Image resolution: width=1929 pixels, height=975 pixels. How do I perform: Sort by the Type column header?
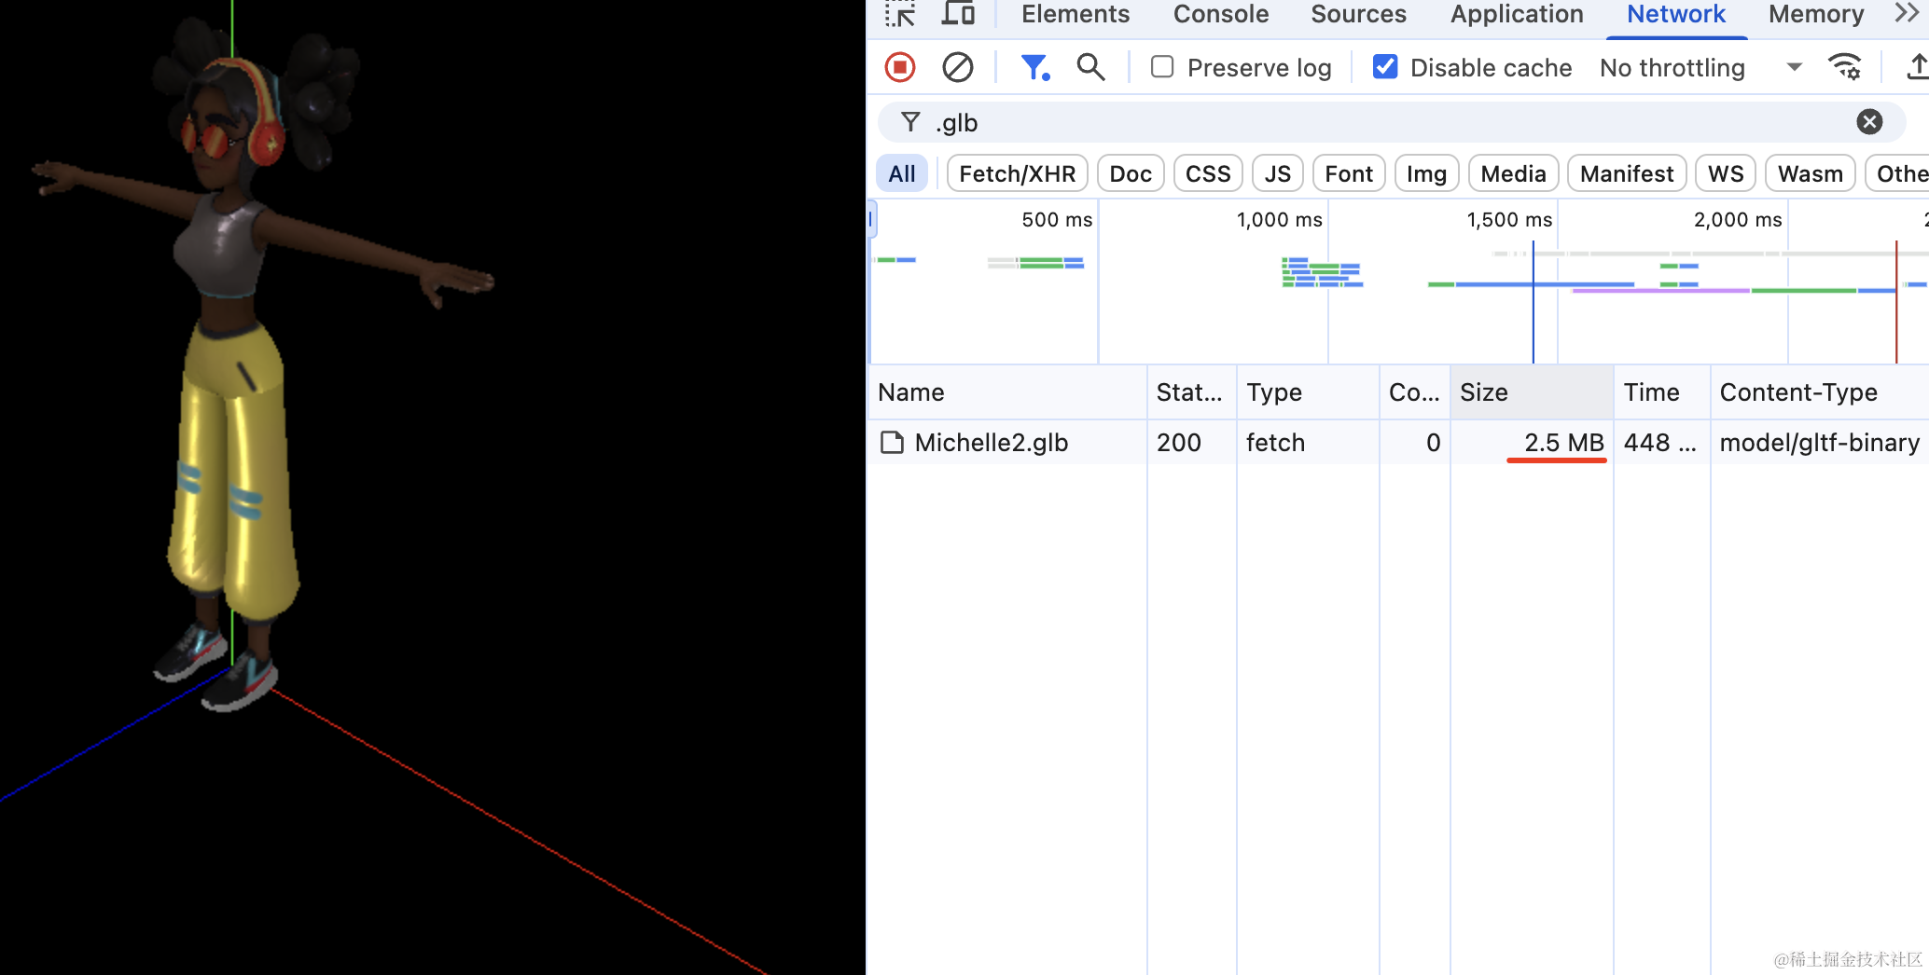1308,392
